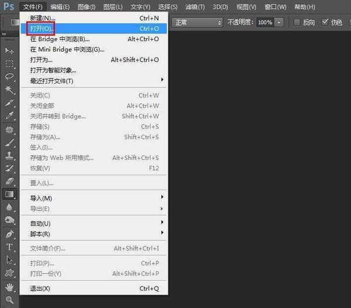Select the Clone Stamp tool
This screenshot has height=308, width=351.
(x=9, y=156)
